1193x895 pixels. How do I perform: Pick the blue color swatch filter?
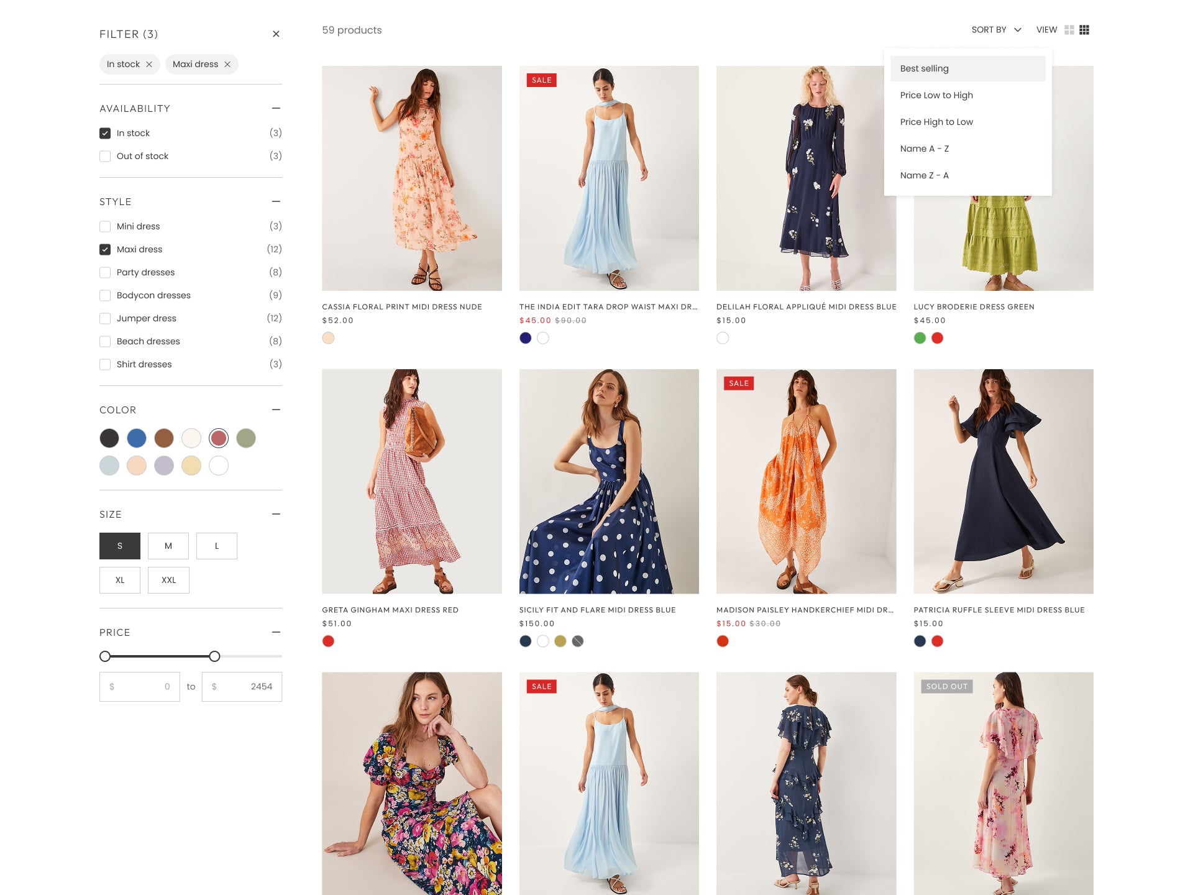tap(137, 438)
